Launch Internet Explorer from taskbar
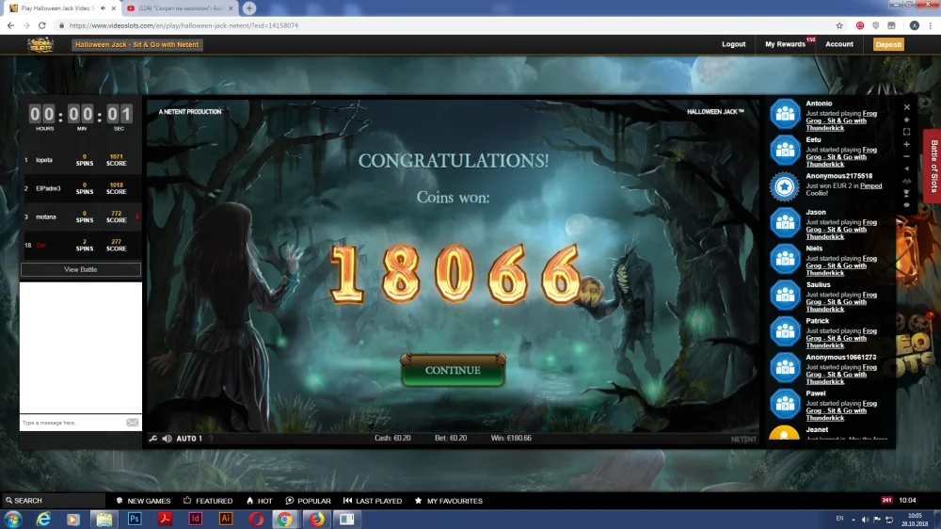Image resolution: width=941 pixels, height=529 pixels. pos(43,520)
